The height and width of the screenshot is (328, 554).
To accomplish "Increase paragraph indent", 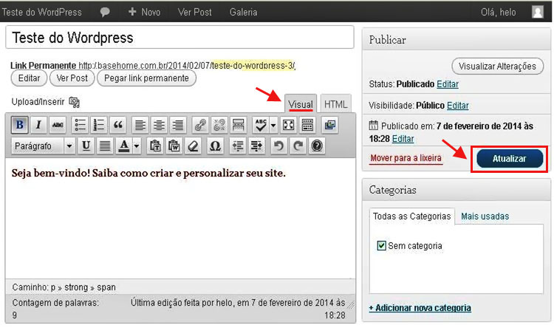I will point(256,146).
